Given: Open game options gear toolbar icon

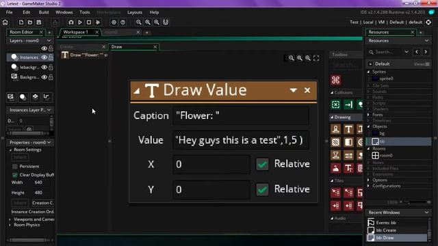Looking at the screenshot, I should pyautogui.click(x=114, y=23).
